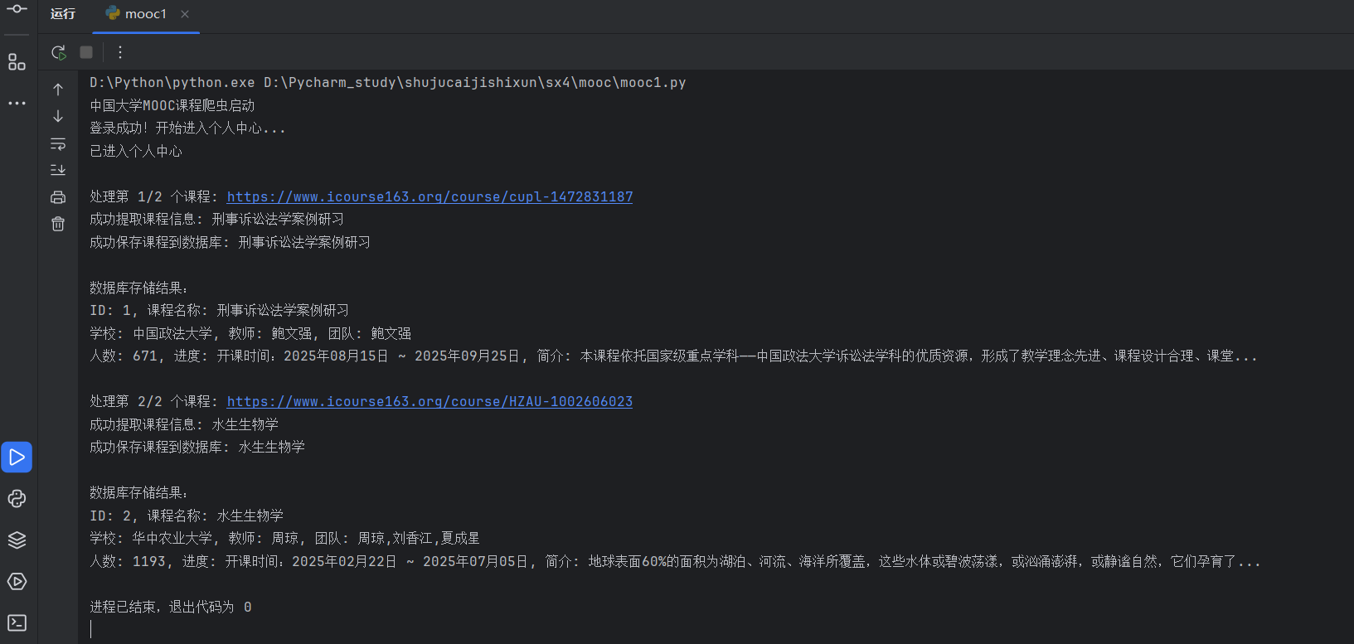This screenshot has height=644, width=1354.
Task: Click '成功保存课程到数据库: 刑事诉讼法学案例研习' line
Action: [231, 242]
